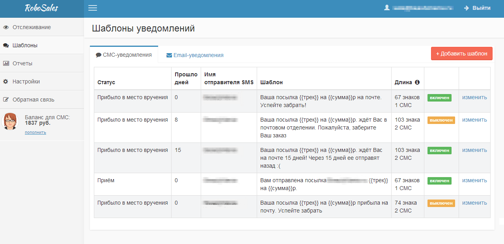Click Выйти to log out

[477, 8]
